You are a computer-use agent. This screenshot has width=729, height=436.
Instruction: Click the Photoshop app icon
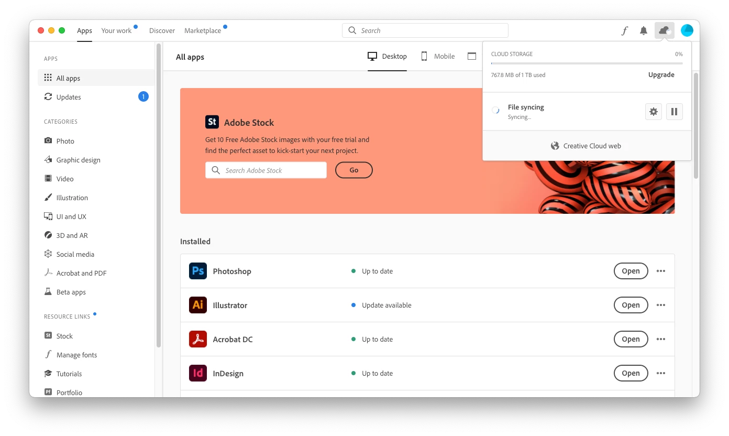click(x=198, y=271)
